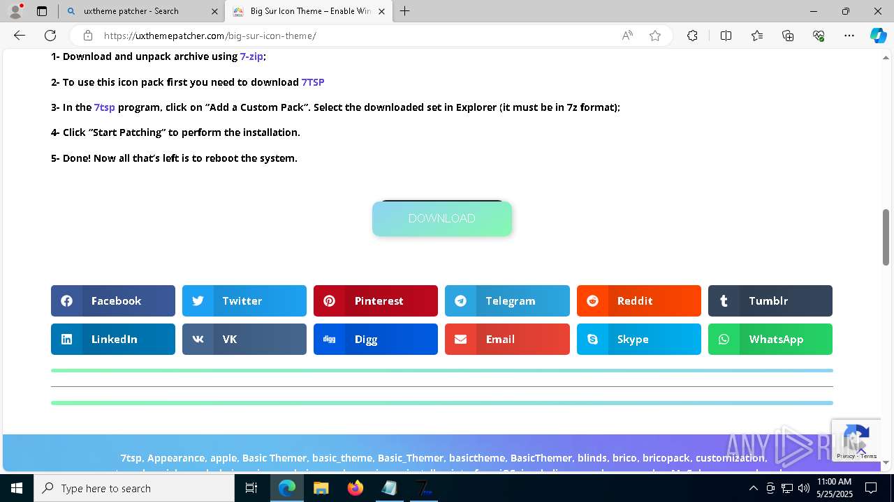Open the Windows Start menu
This screenshot has height=502, width=894.
pyautogui.click(x=16, y=488)
